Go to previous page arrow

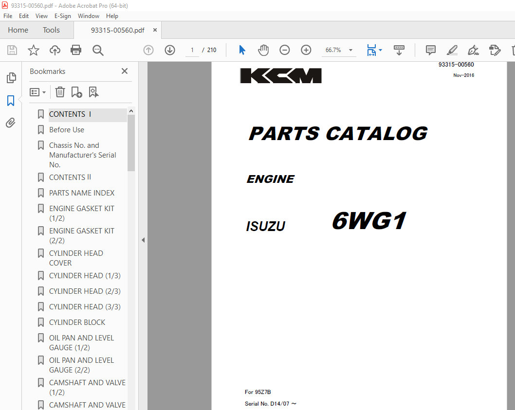(148, 50)
